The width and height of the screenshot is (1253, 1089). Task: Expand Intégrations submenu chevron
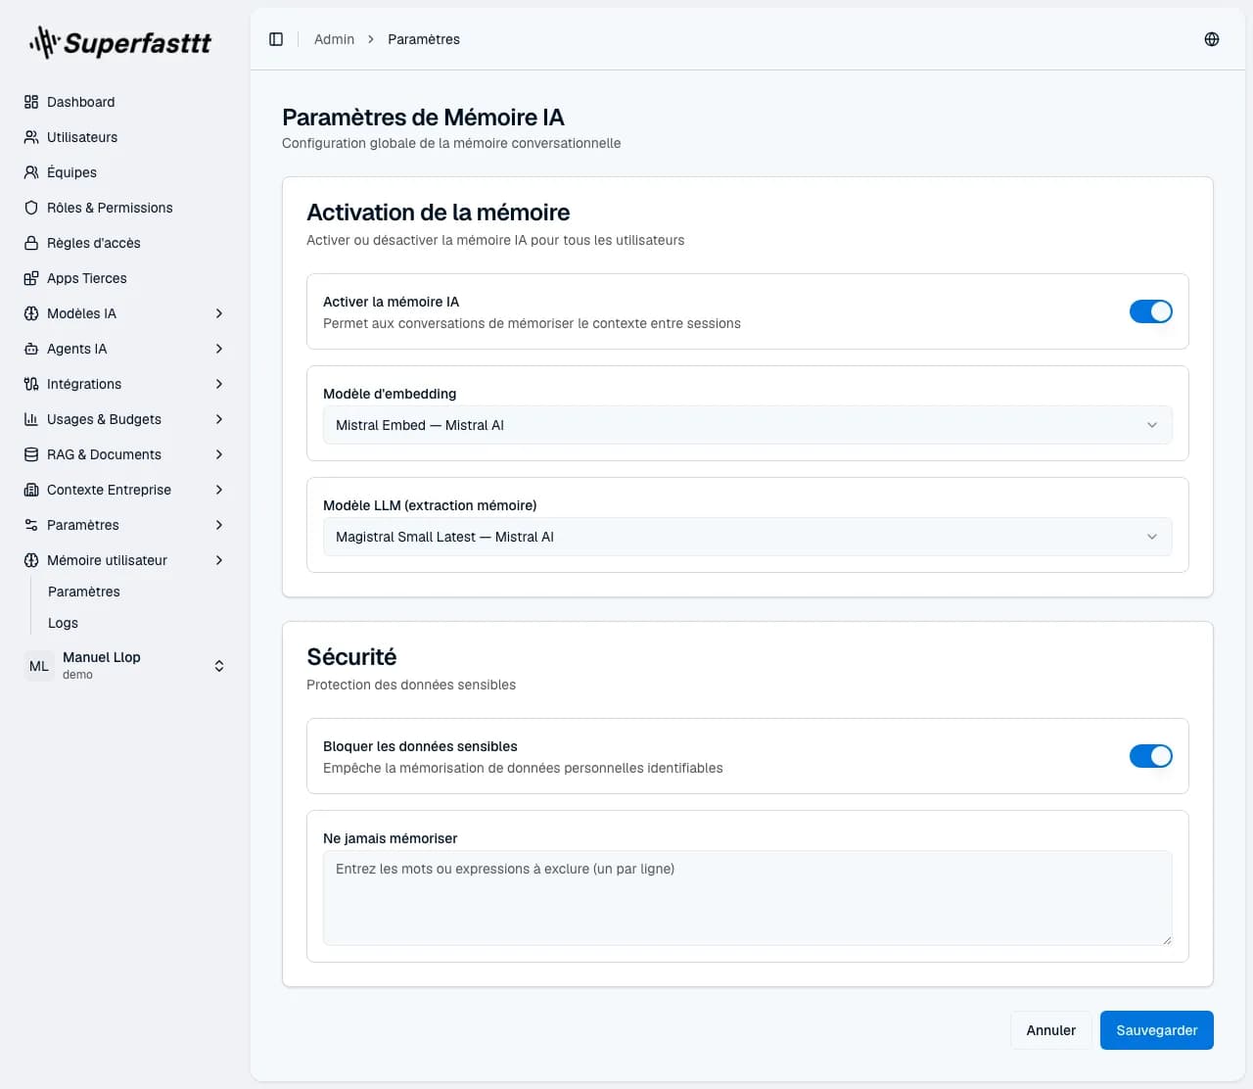coord(219,384)
